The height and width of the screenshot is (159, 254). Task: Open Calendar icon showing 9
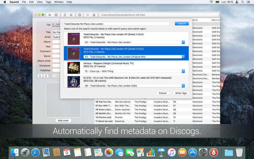click(x=67, y=153)
